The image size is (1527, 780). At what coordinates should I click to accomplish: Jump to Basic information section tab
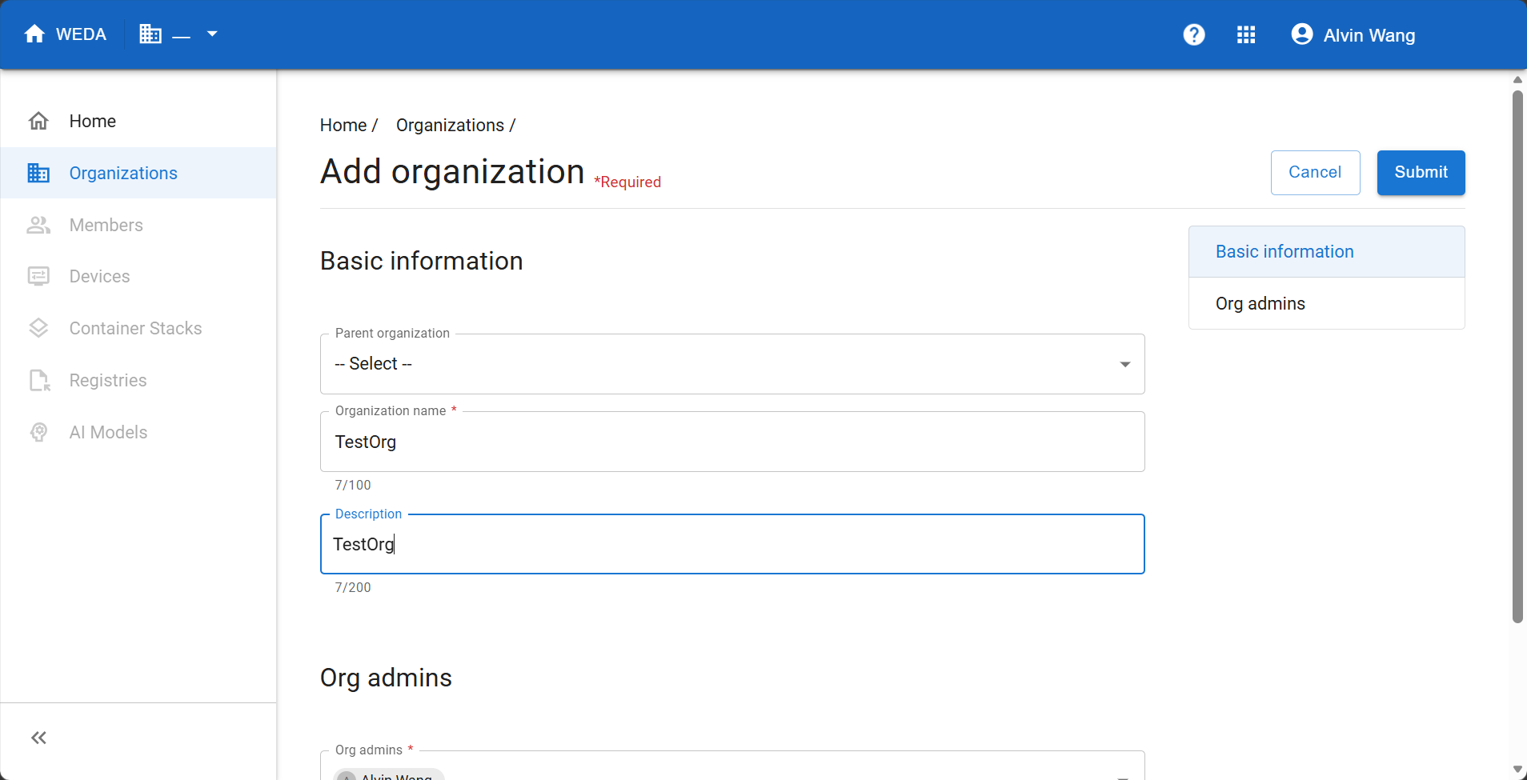1326,251
